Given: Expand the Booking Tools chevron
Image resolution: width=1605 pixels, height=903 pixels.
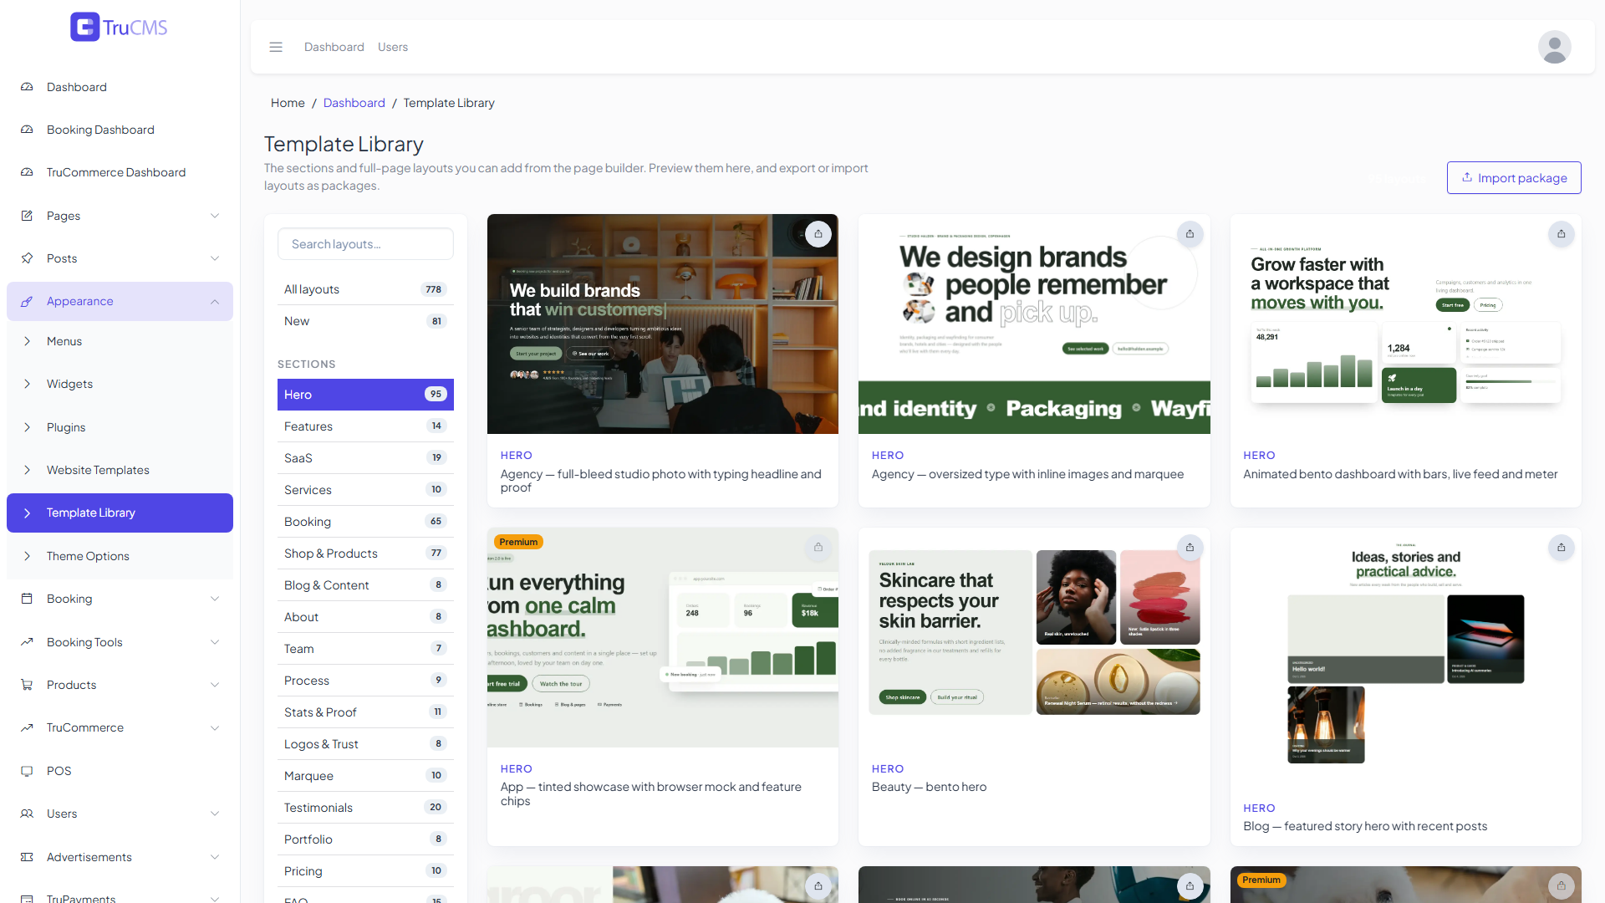Looking at the screenshot, I should pos(215,642).
